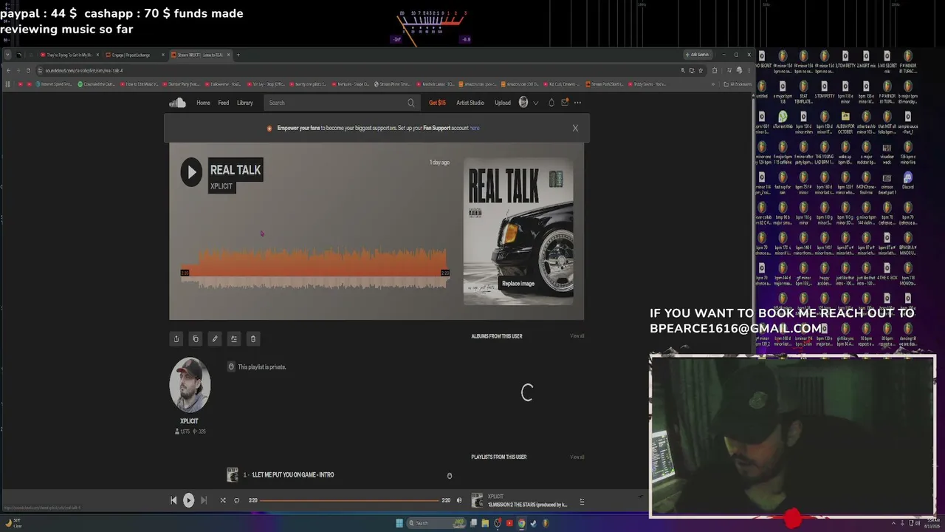Image resolution: width=945 pixels, height=532 pixels.
Task: Open Chrome from the taskbar
Action: pyautogui.click(x=521, y=523)
